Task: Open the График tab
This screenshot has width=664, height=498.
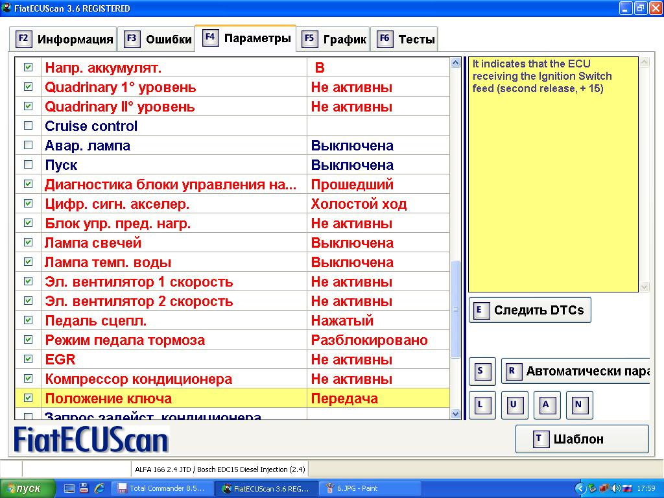Action: (x=333, y=40)
